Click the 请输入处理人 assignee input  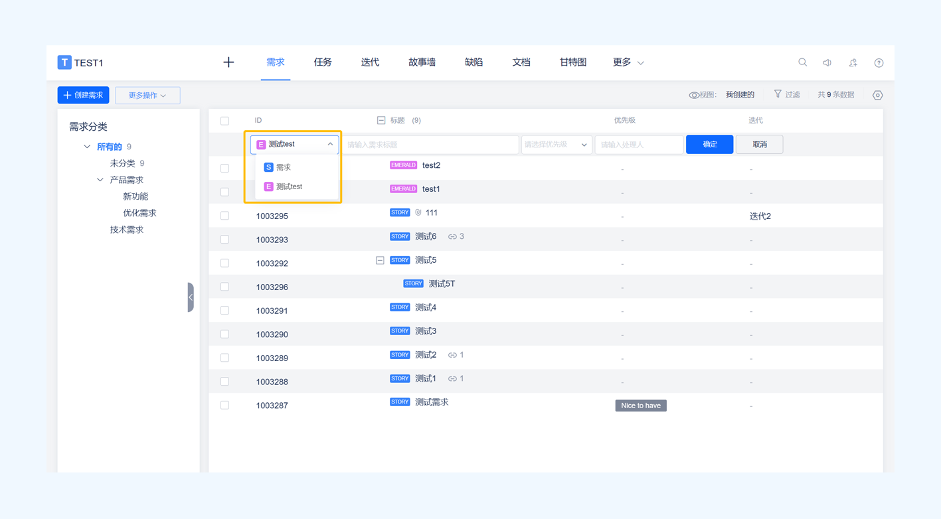point(639,145)
